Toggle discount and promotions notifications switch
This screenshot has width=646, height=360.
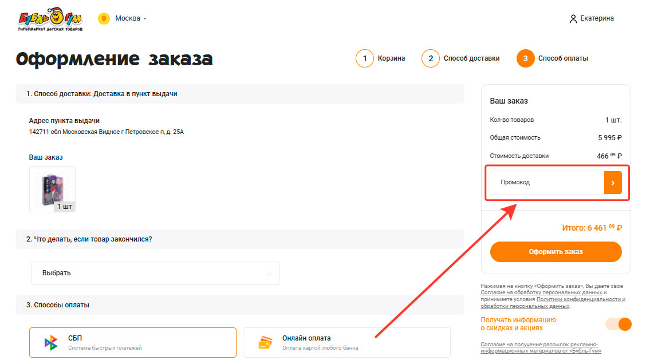(x=619, y=324)
